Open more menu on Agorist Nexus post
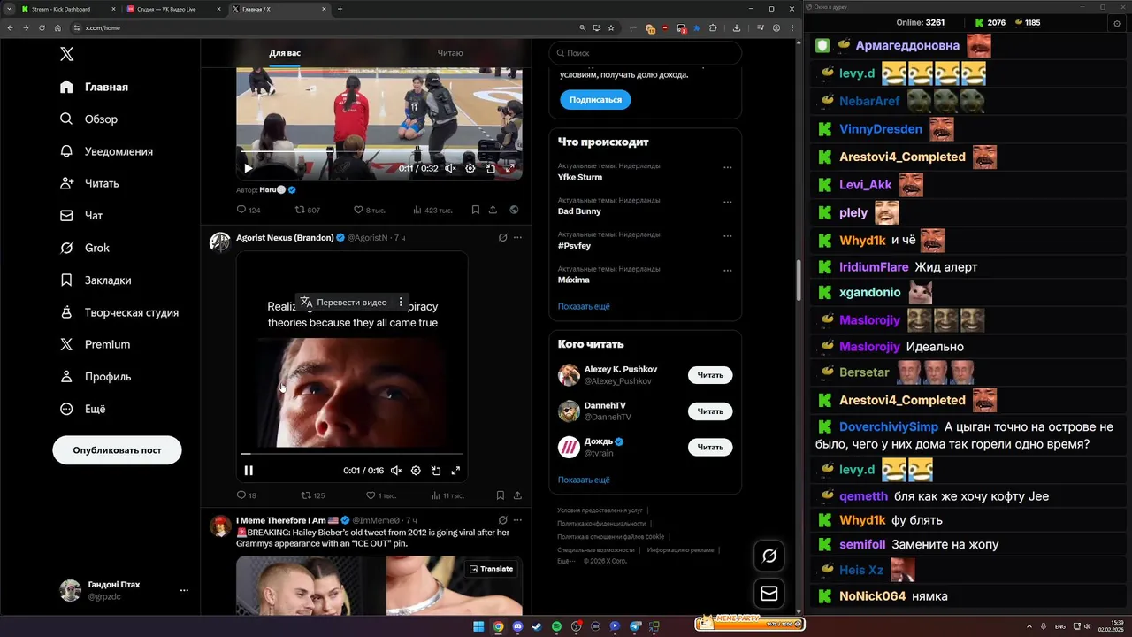 click(x=518, y=237)
